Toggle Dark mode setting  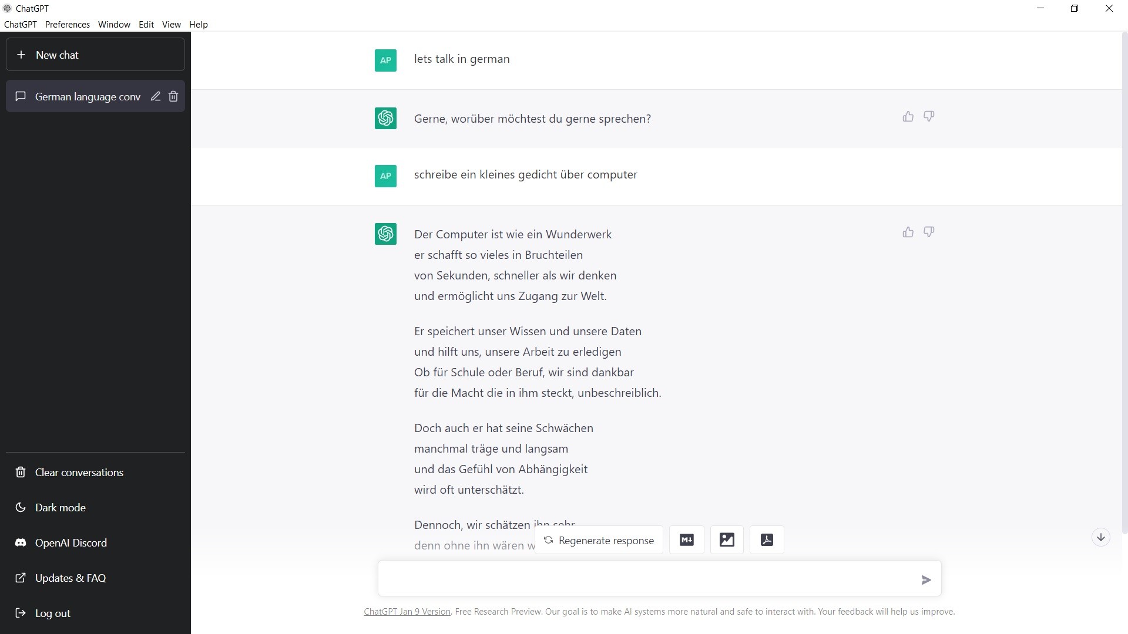[x=60, y=507]
